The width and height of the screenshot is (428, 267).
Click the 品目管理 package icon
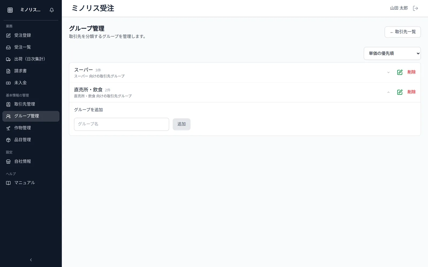click(8, 140)
